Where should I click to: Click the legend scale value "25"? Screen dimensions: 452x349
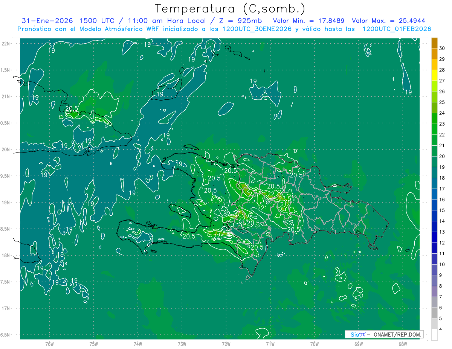click(442, 102)
